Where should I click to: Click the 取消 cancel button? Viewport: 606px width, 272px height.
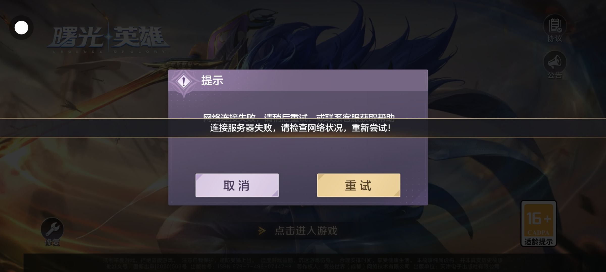[237, 185]
